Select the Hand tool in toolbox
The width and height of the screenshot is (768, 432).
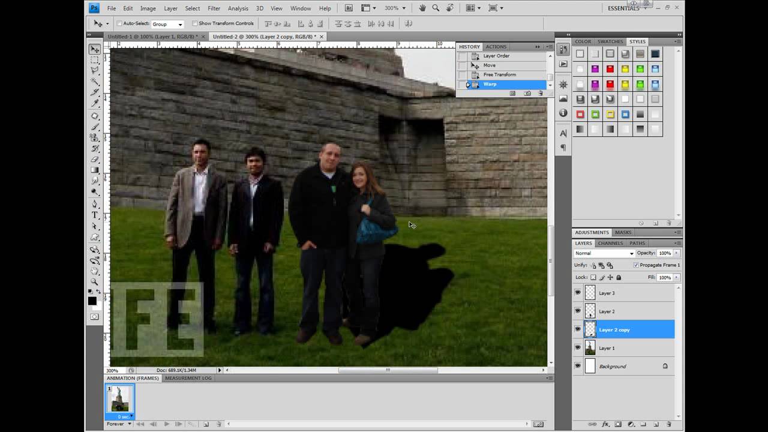pos(95,271)
